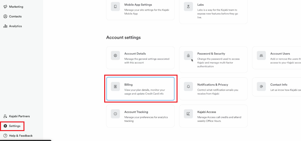
Task: Click the Account Users people icon
Action: [261, 55]
